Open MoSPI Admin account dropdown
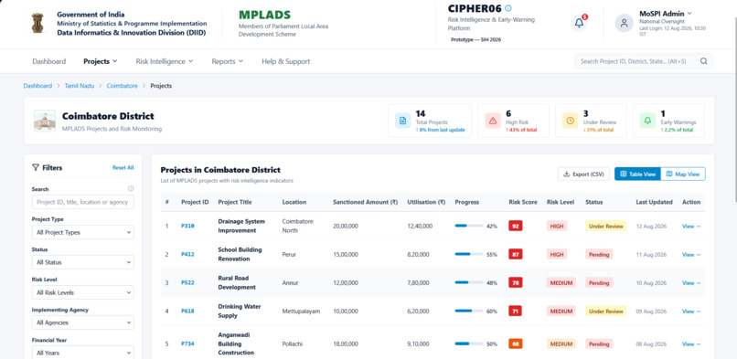The width and height of the screenshot is (737, 359). (666, 14)
